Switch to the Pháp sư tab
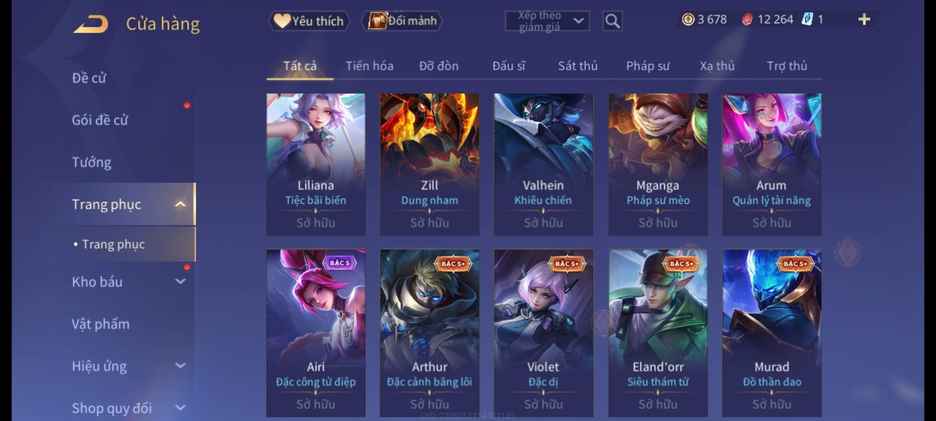 point(647,66)
